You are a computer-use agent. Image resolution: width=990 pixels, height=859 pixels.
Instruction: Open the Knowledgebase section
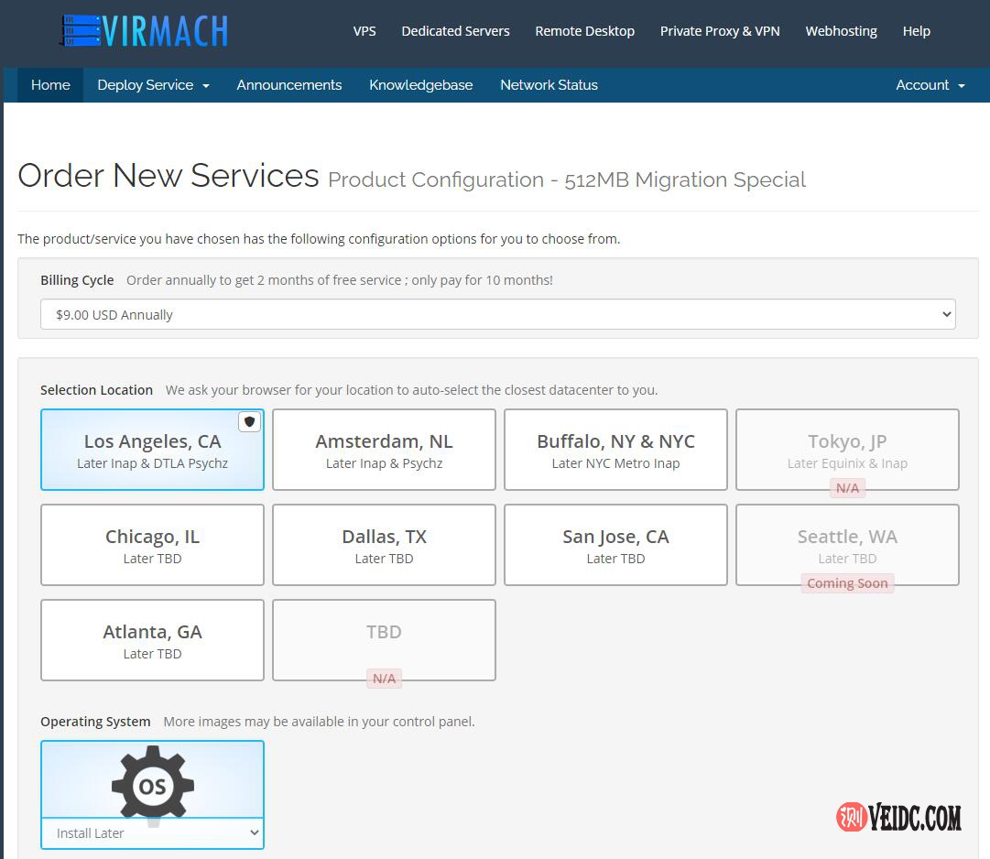420,85
